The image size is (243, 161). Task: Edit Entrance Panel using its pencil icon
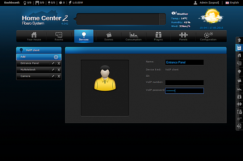(x=53, y=63)
